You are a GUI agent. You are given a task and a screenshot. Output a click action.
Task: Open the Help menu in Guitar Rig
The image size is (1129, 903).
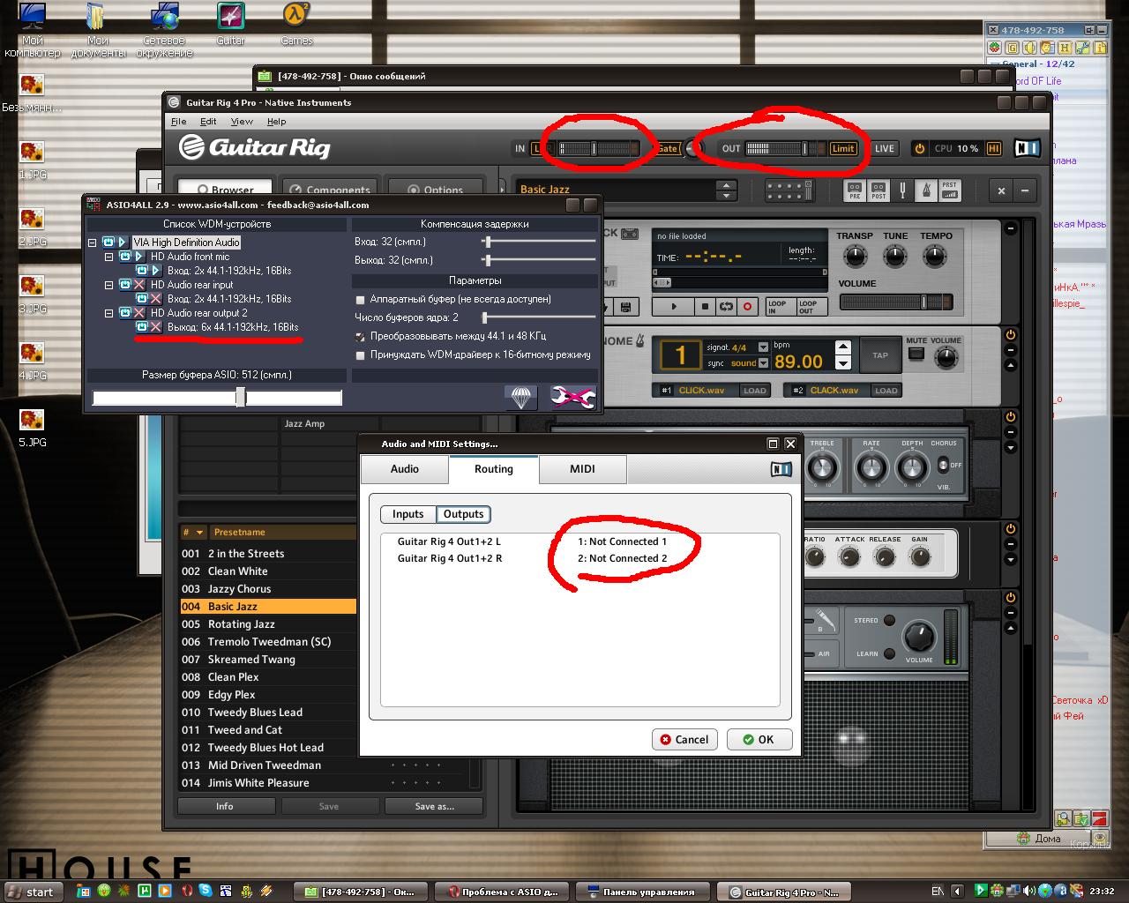click(276, 122)
